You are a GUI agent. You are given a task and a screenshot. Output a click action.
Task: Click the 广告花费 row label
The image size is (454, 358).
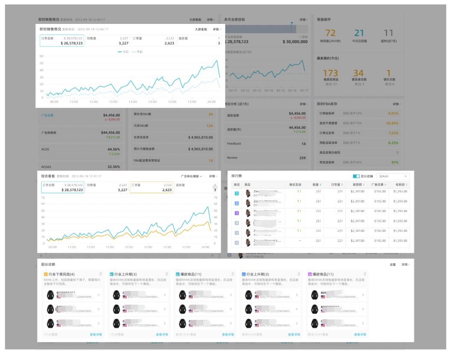[x=47, y=116]
